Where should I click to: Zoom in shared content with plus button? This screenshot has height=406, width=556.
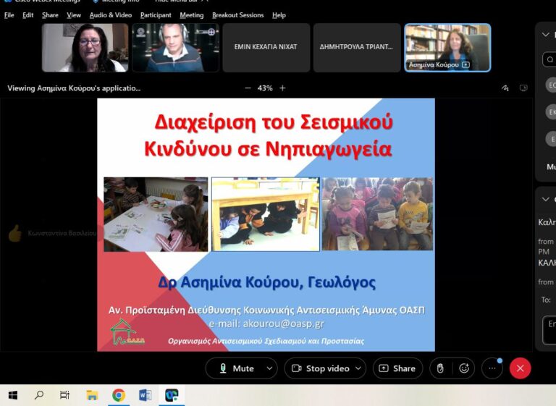coord(282,88)
